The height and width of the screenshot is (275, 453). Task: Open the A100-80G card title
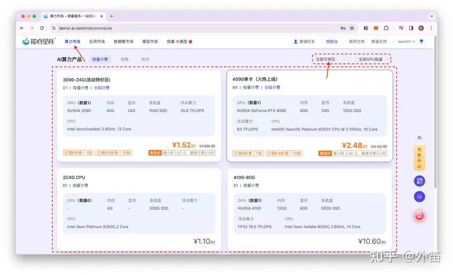click(x=244, y=177)
